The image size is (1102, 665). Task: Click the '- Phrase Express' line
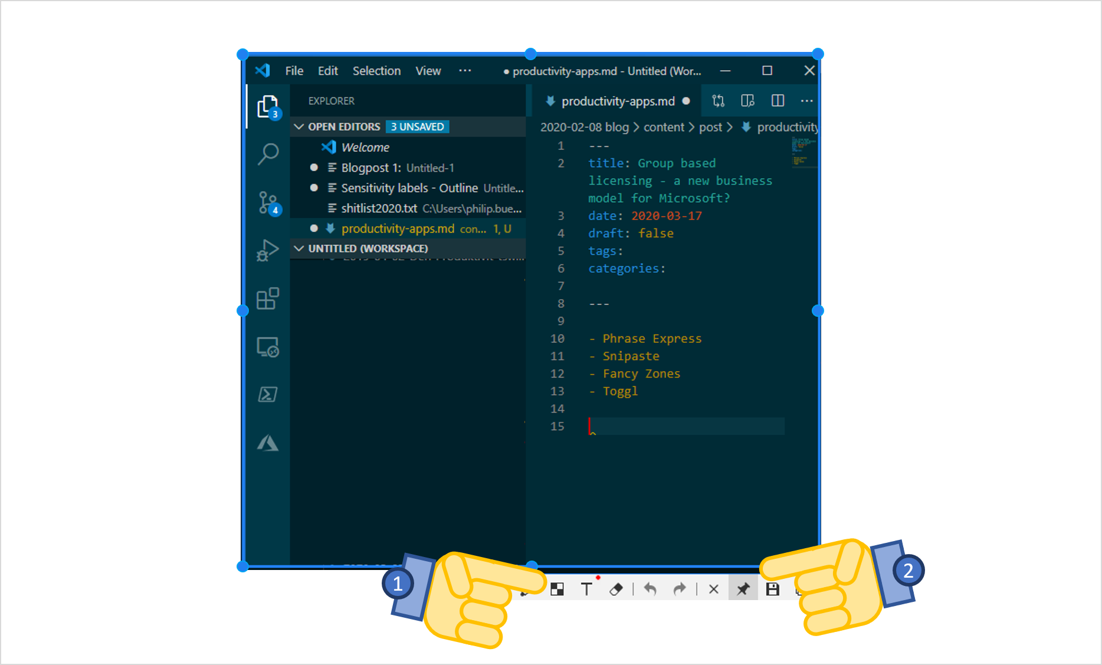coord(645,339)
